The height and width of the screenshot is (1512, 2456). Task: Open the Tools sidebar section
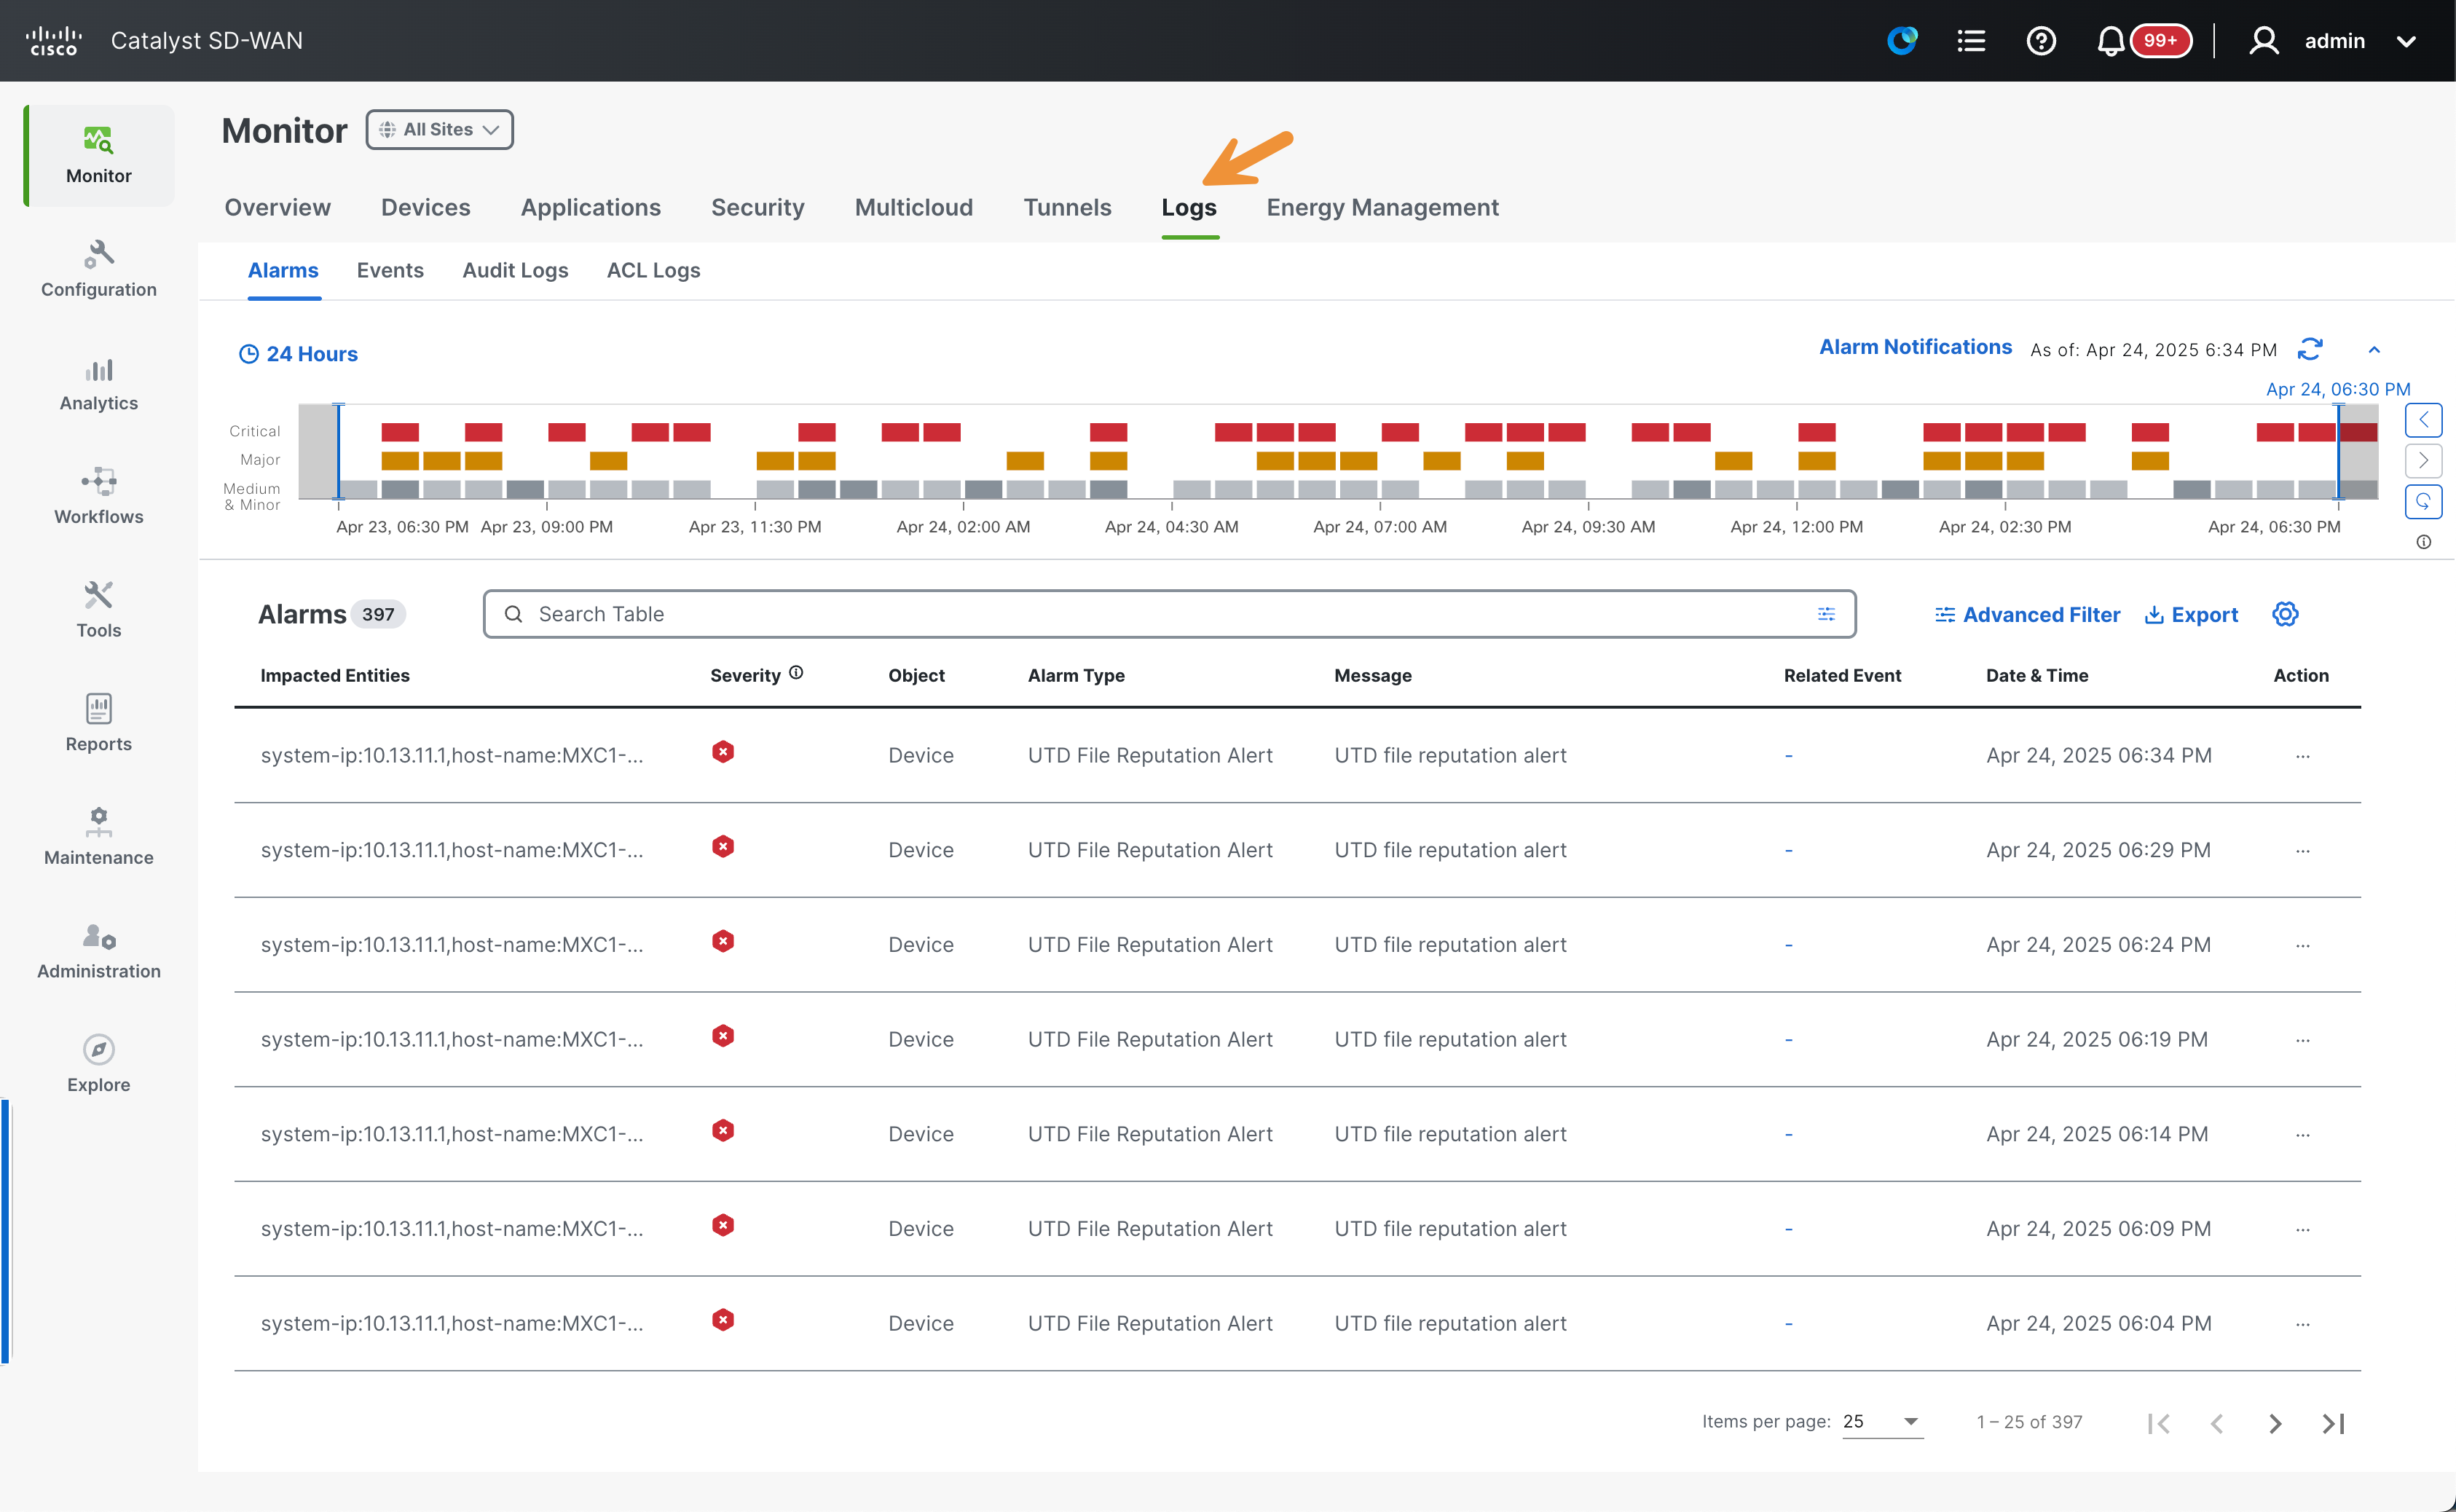[98, 610]
